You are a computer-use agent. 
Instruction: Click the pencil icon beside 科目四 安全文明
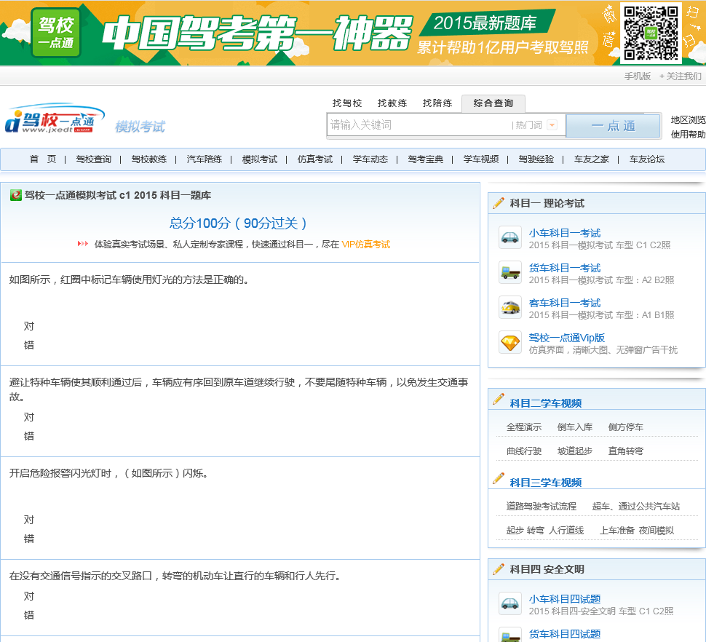(499, 569)
